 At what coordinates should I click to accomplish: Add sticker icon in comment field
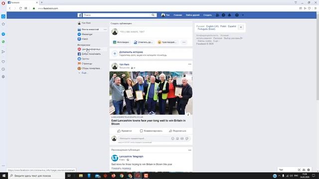click(187, 139)
